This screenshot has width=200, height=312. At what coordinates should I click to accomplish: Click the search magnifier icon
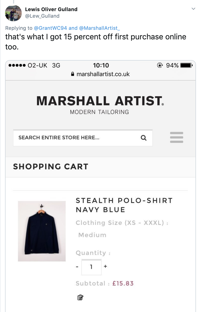144,138
